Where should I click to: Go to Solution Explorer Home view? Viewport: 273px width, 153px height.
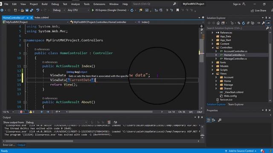tap(218, 23)
